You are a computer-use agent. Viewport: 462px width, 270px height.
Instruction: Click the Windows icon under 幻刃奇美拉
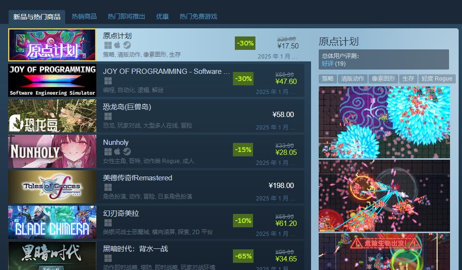(x=108, y=223)
